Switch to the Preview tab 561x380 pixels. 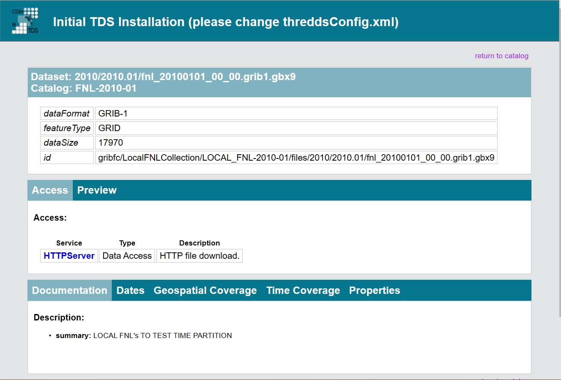pyautogui.click(x=97, y=190)
